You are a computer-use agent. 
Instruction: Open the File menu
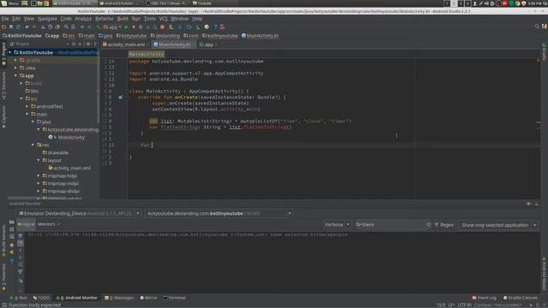pos(5,19)
